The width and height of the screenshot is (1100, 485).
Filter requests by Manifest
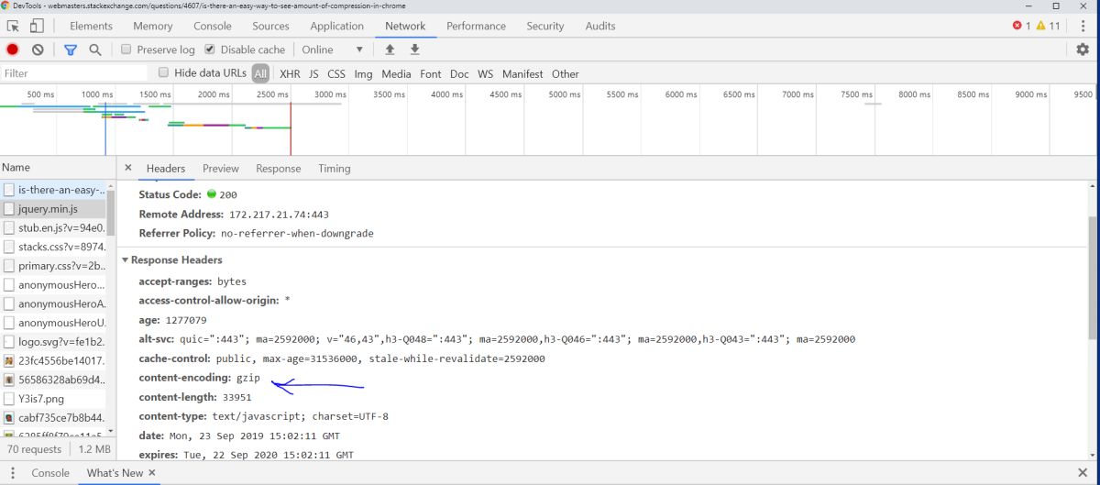[x=522, y=73]
